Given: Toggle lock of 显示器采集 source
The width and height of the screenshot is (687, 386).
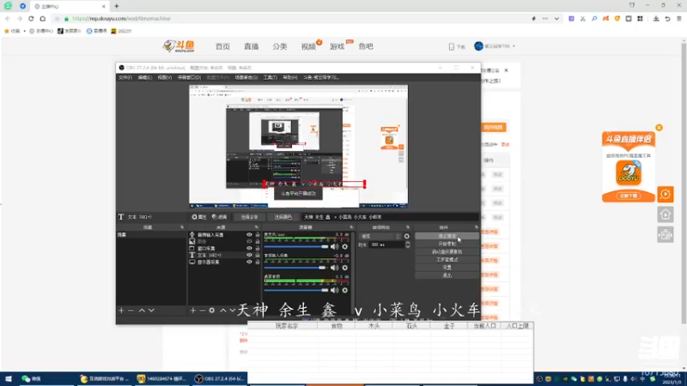Looking at the screenshot, I should pos(258,262).
